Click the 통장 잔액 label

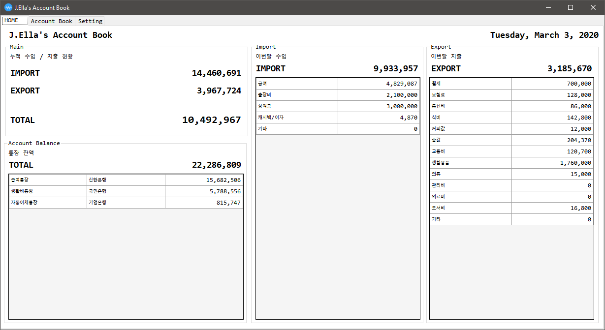21,153
